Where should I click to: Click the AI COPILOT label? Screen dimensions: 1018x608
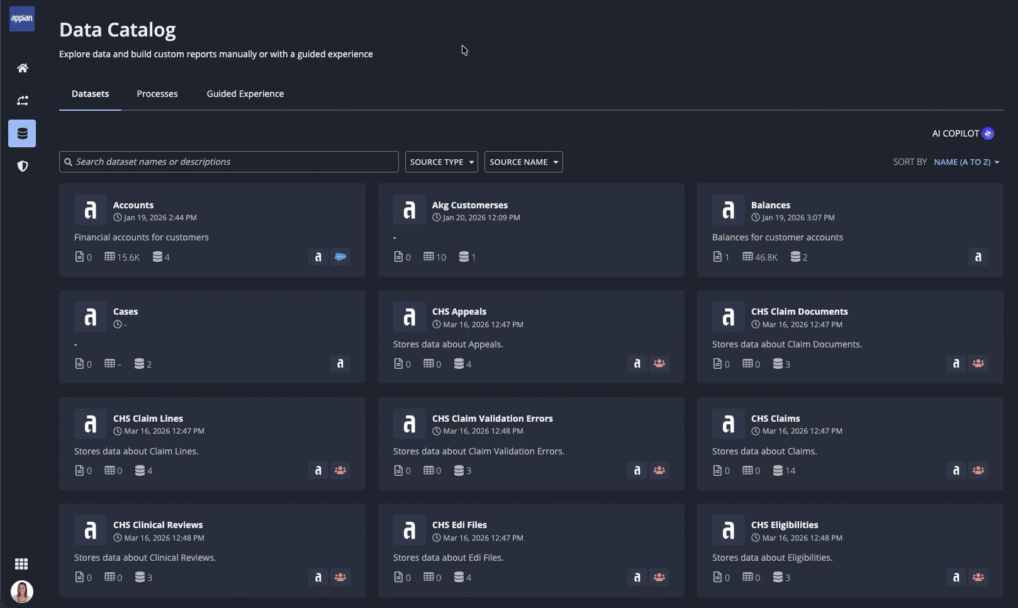[x=956, y=133]
